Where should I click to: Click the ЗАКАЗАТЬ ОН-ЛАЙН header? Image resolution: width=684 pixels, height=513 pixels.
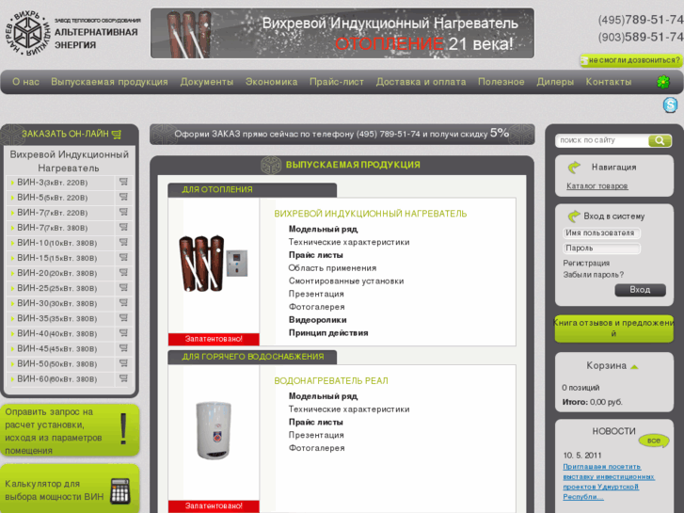pyautogui.click(x=66, y=134)
